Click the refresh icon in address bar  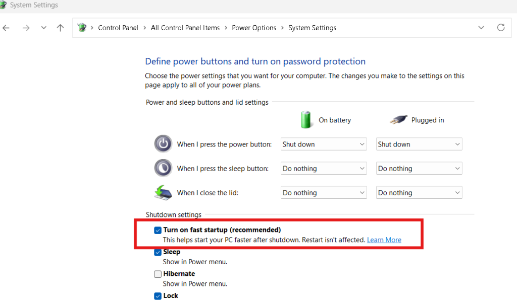[x=501, y=28]
